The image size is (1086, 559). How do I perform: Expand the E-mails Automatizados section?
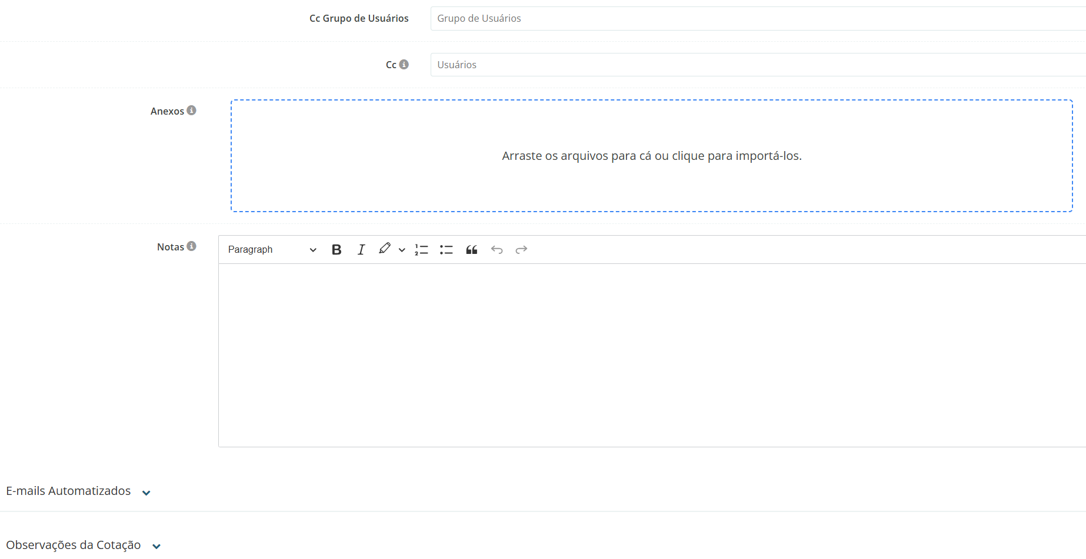click(146, 493)
